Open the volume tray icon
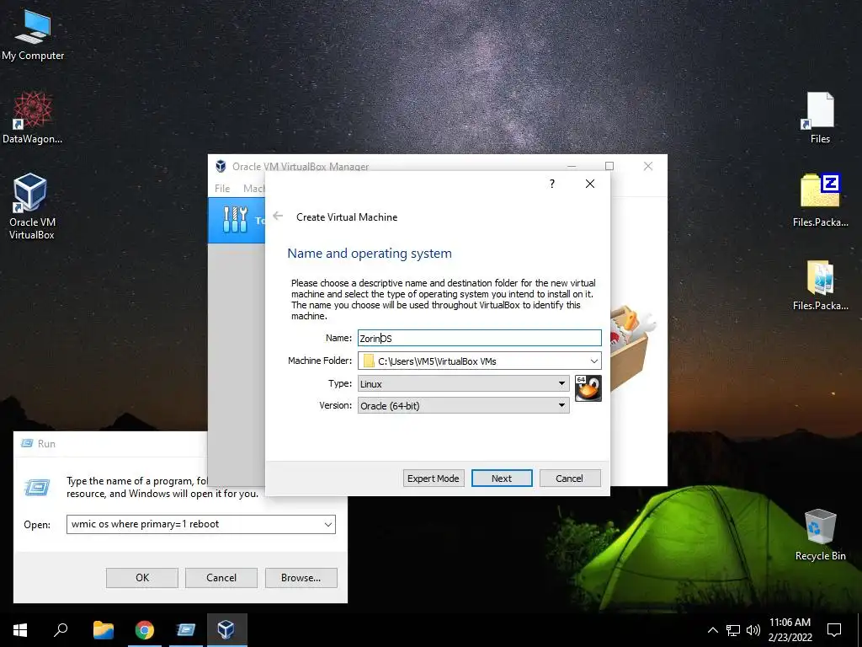 click(x=753, y=630)
